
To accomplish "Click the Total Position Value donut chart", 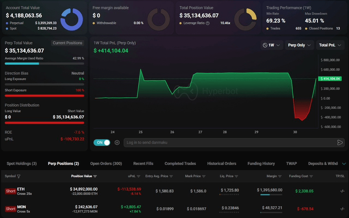I will click(x=245, y=19).
